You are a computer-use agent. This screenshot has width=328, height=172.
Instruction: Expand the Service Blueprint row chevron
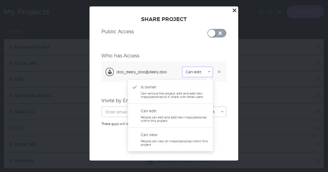[x=318, y=96]
